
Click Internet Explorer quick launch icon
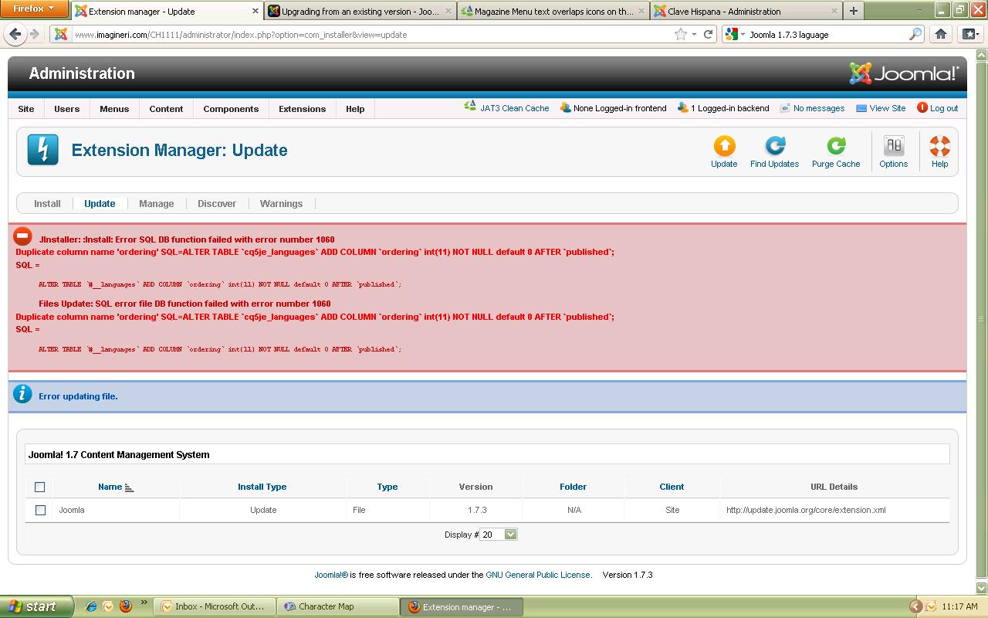[x=91, y=606]
